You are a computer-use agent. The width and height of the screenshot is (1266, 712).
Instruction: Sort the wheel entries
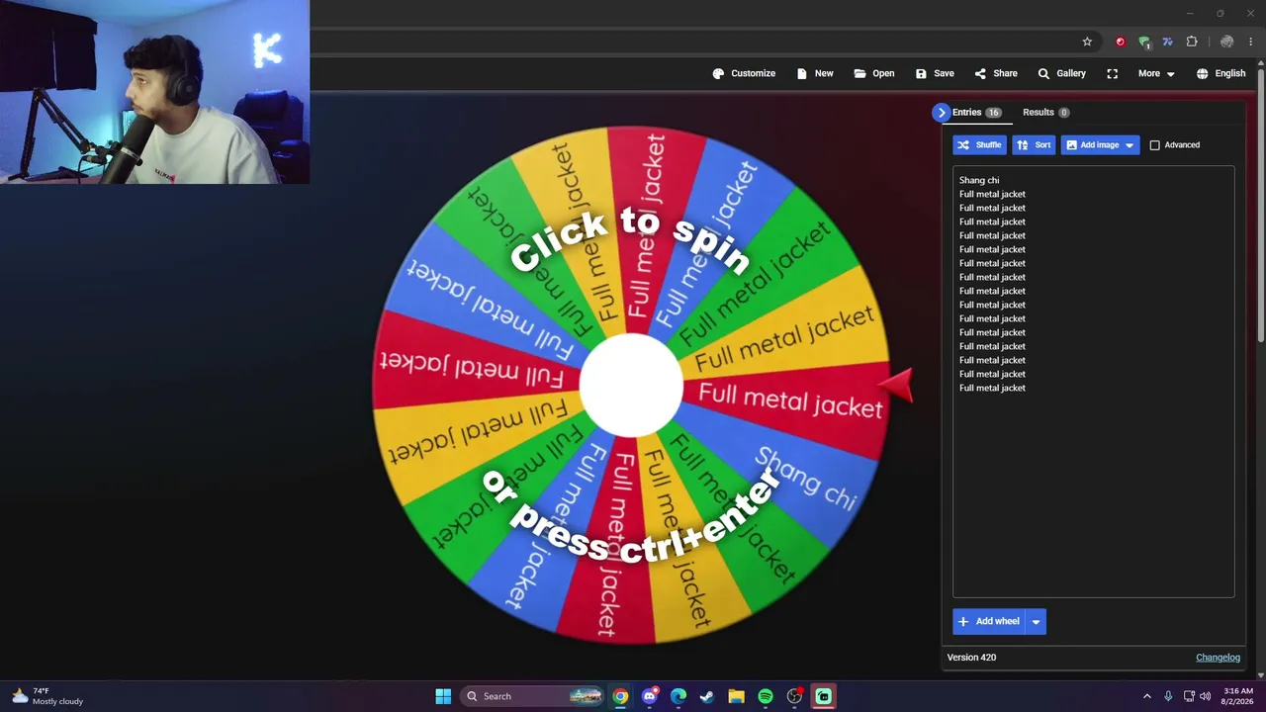tap(1034, 145)
